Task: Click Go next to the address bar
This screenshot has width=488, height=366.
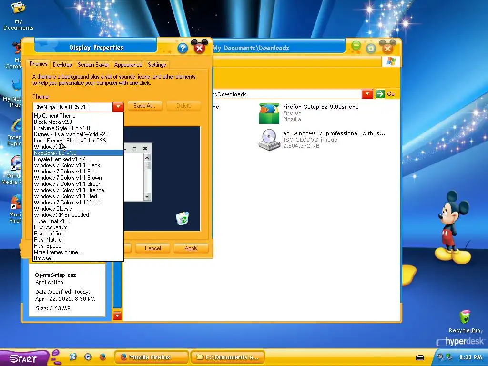Action: (x=391, y=94)
